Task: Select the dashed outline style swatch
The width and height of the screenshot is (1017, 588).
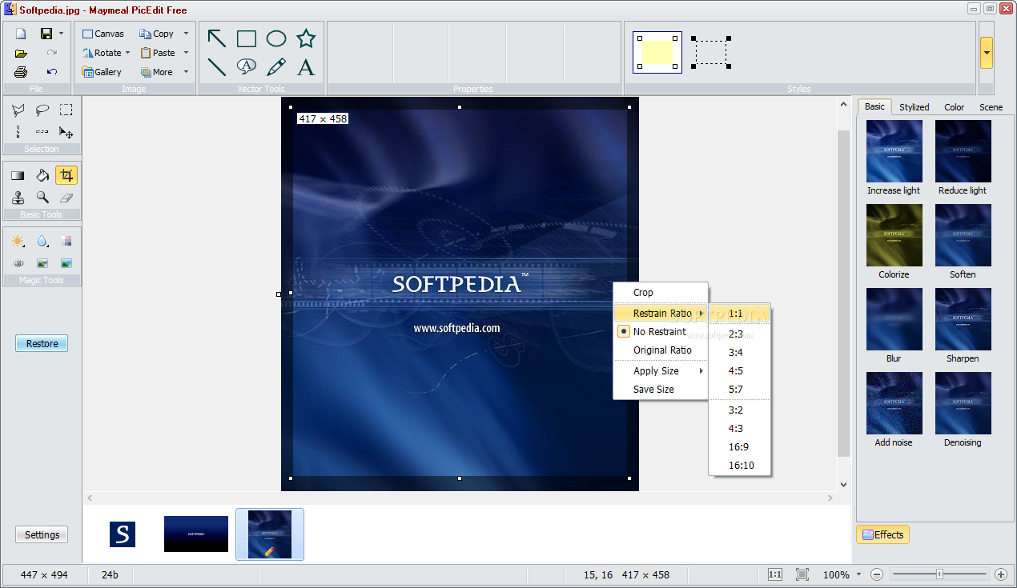Action: click(x=711, y=52)
